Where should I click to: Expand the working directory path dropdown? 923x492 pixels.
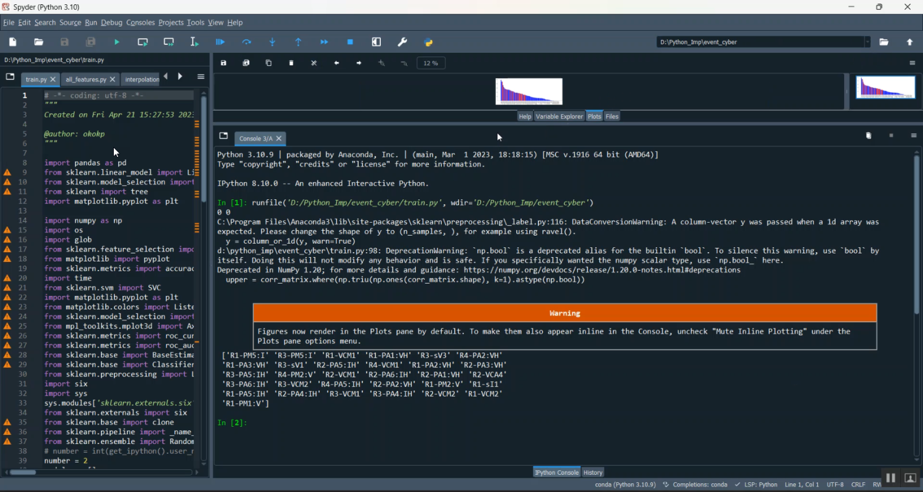coord(868,42)
